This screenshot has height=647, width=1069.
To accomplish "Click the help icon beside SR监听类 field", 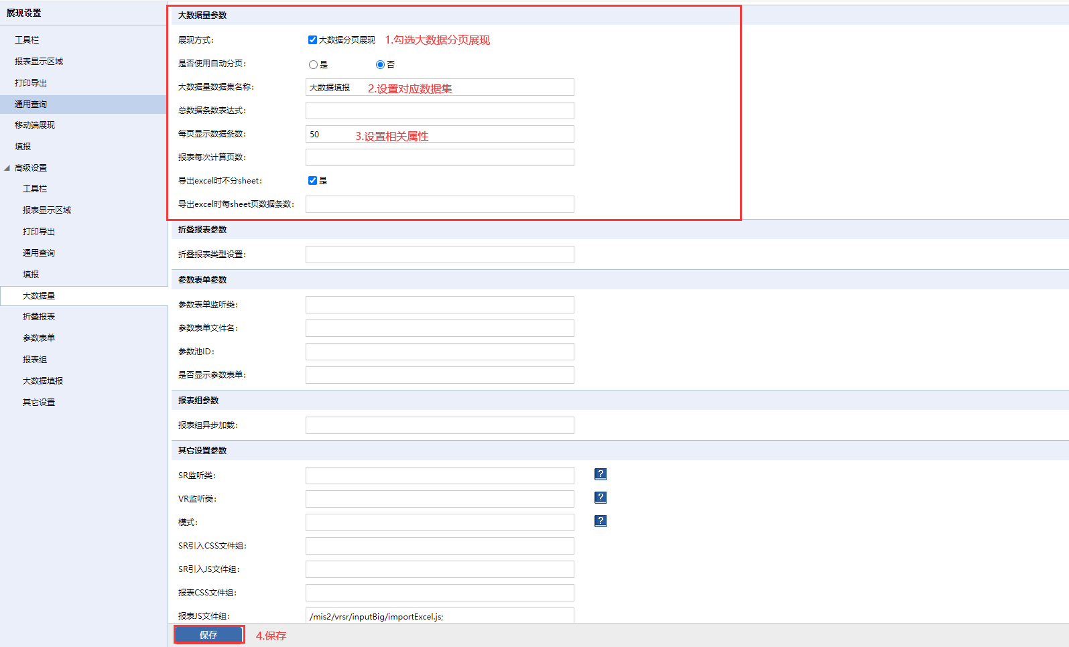I will 601,474.
